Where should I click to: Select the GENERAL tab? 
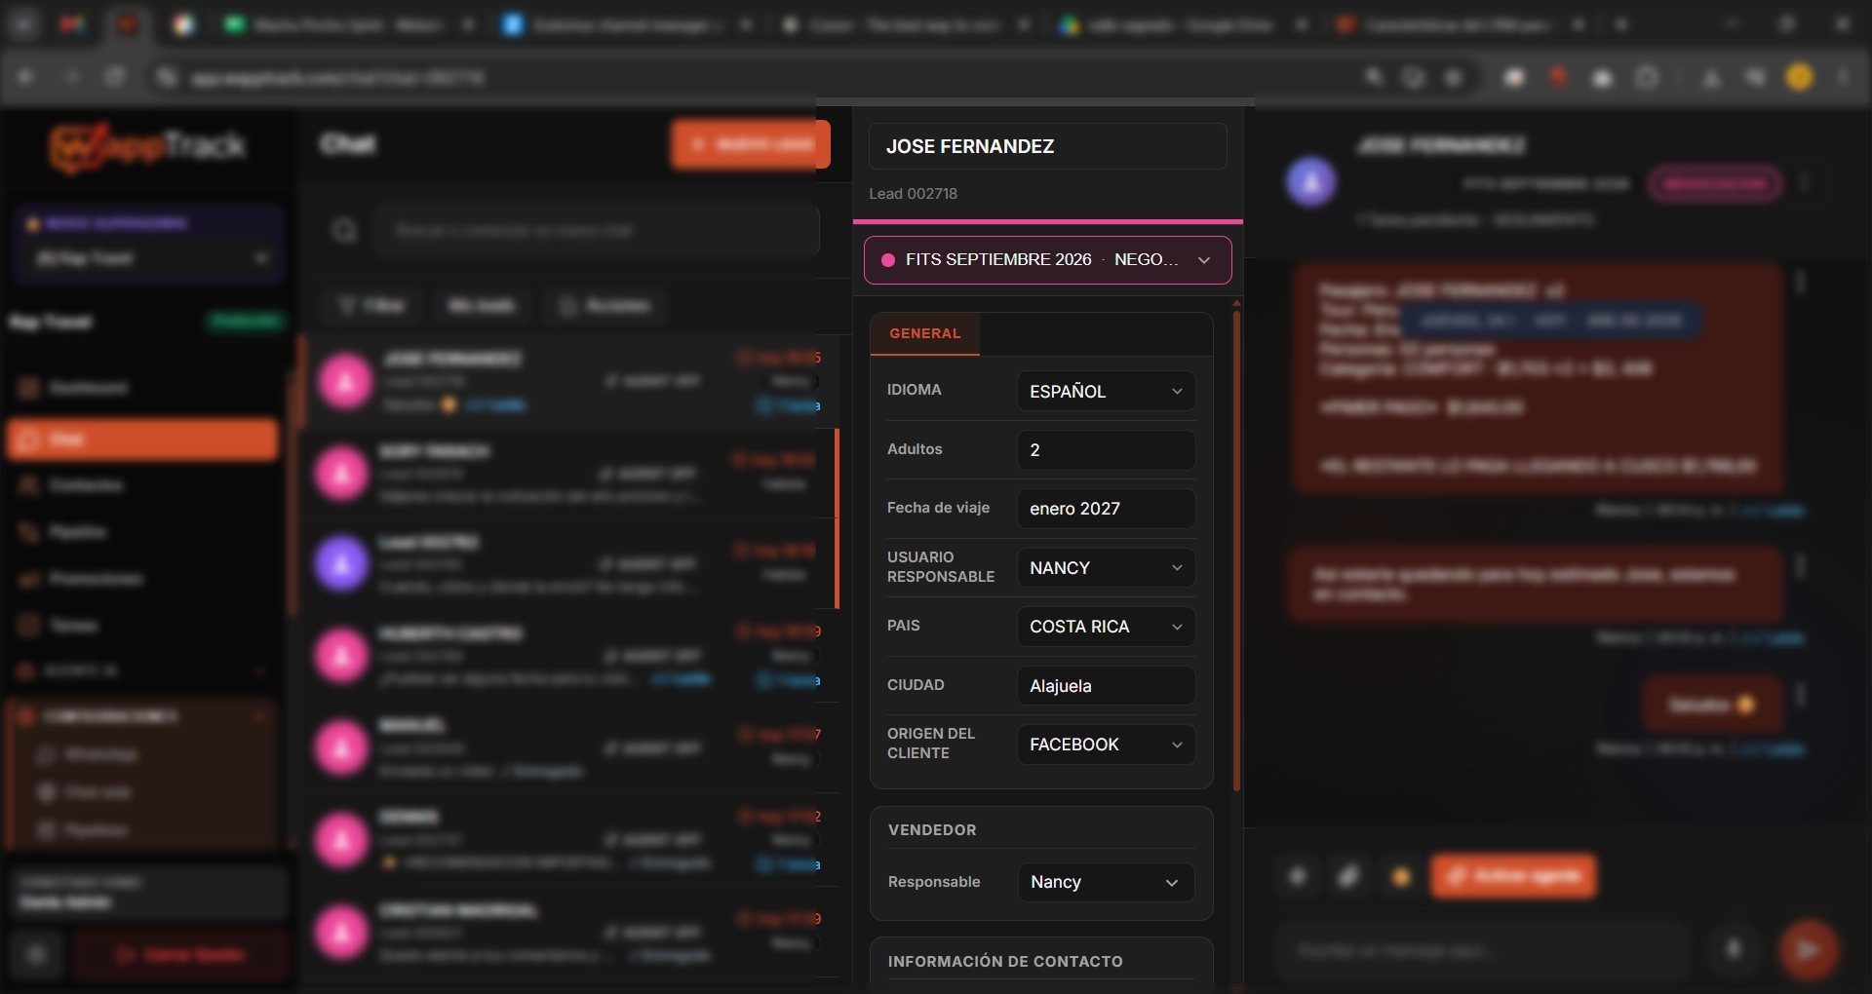tap(924, 333)
